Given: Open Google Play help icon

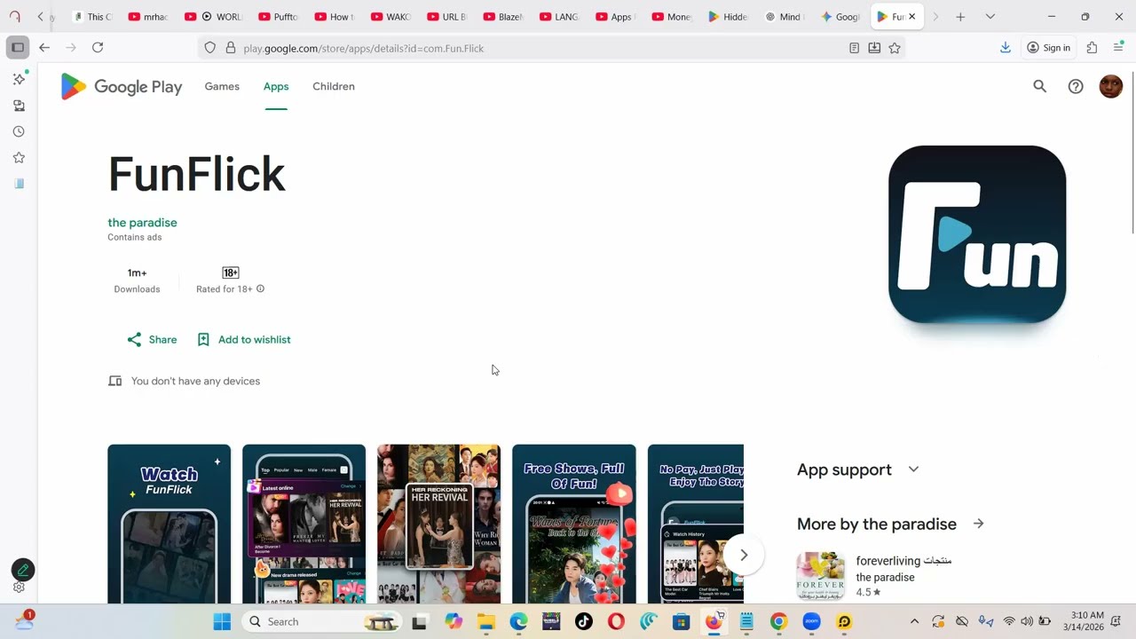Looking at the screenshot, I should click(x=1076, y=86).
